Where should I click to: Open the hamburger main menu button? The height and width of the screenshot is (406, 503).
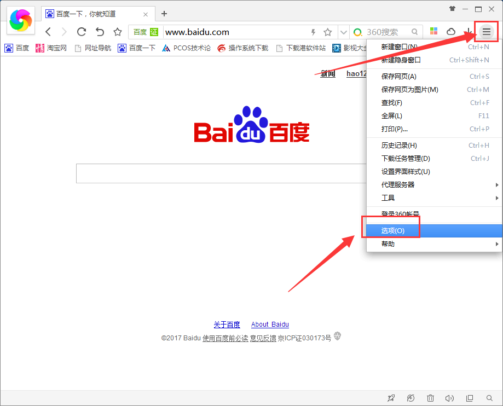(x=487, y=31)
